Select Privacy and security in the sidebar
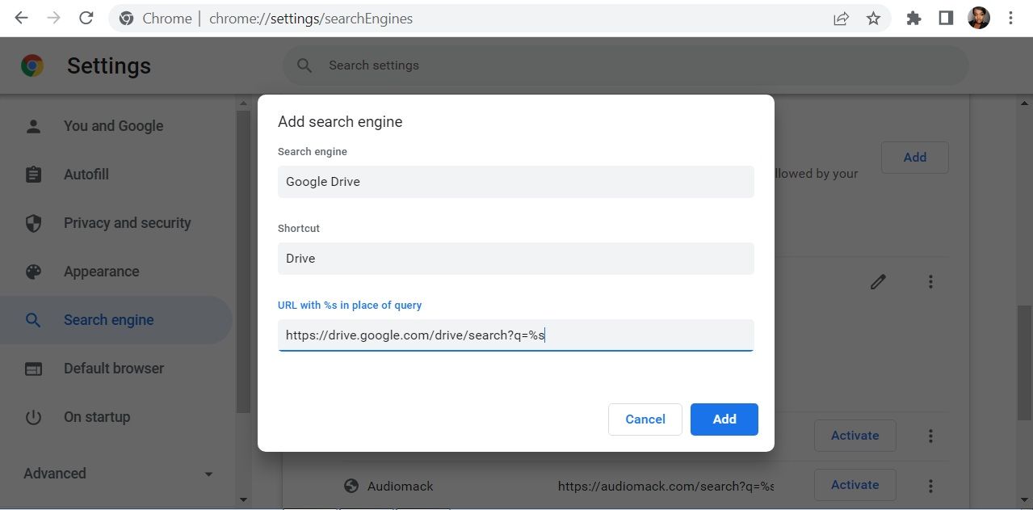 click(x=127, y=223)
